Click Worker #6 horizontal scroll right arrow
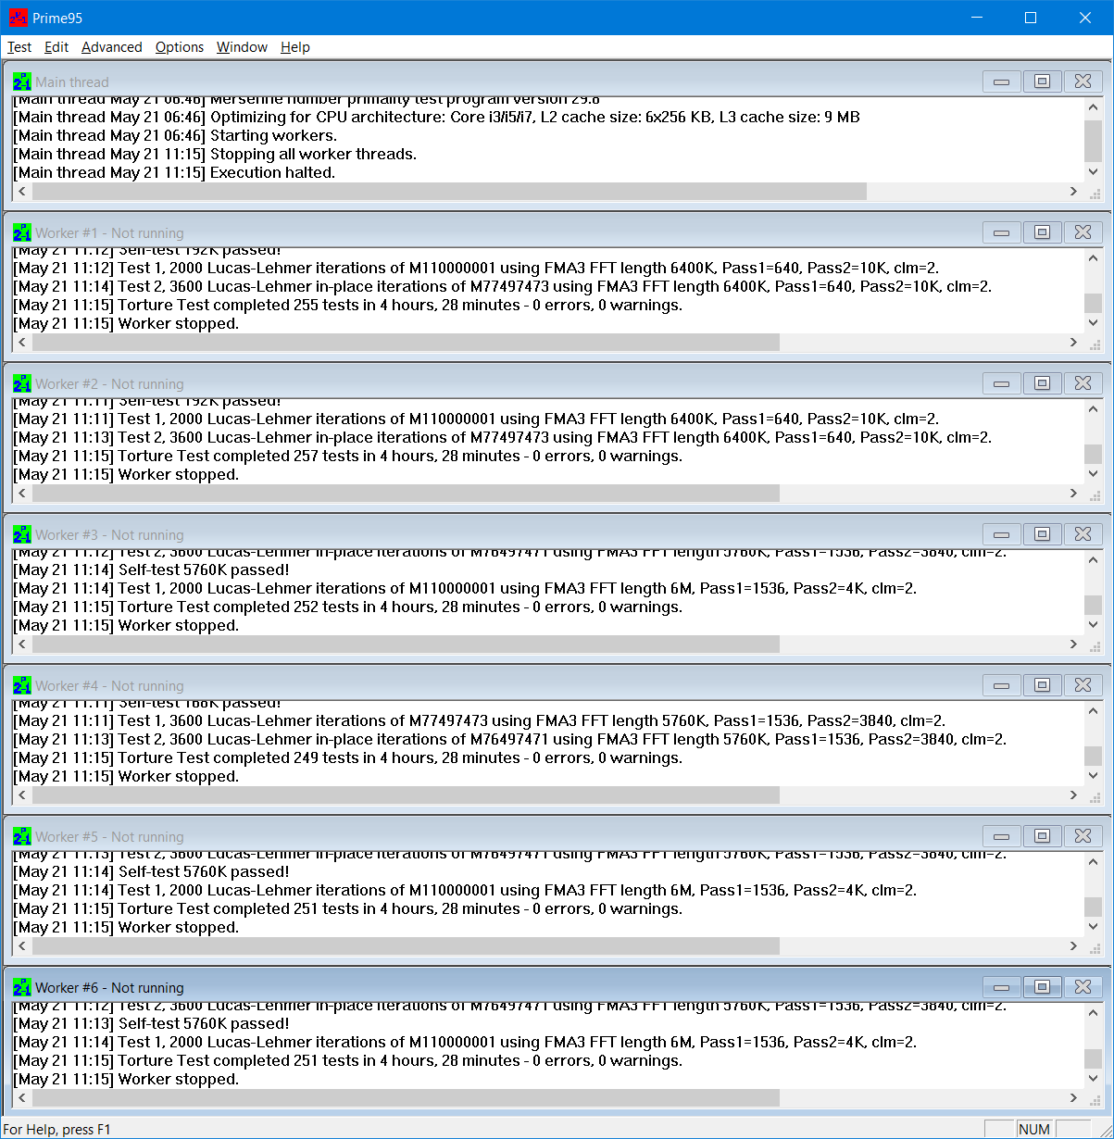Image resolution: width=1114 pixels, height=1139 pixels. pos(1074,1098)
